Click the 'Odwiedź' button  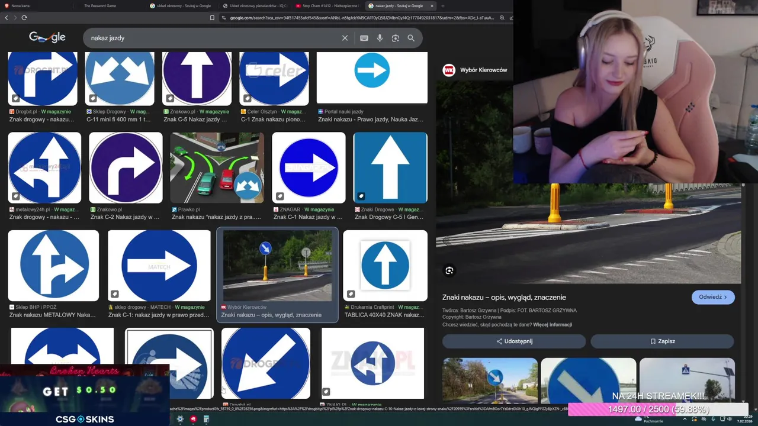[713, 297]
